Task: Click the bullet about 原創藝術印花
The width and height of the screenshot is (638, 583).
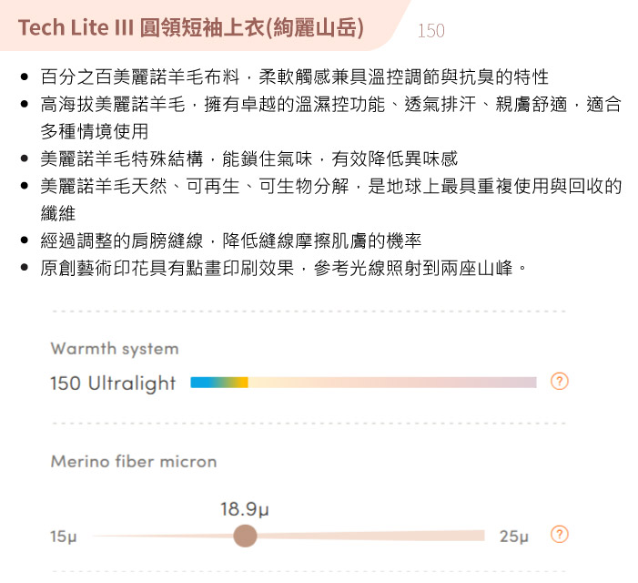Action: pyautogui.click(x=284, y=268)
